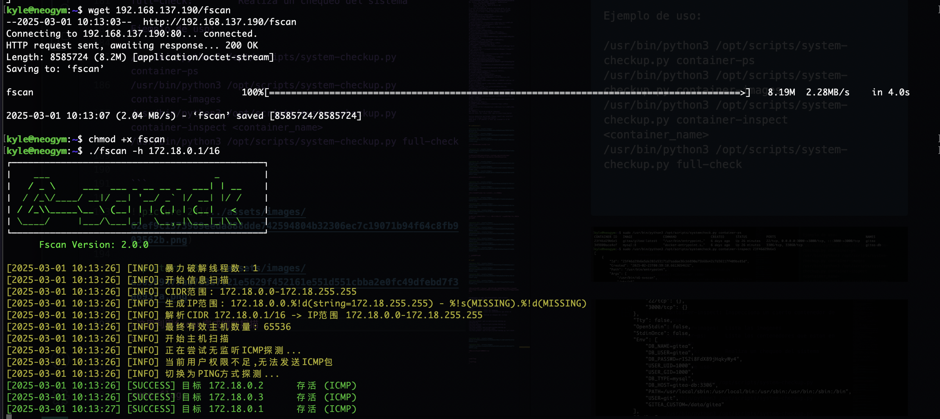Click the 2.28MB/s download speed
The height and width of the screenshot is (419, 940).
pyautogui.click(x=827, y=93)
